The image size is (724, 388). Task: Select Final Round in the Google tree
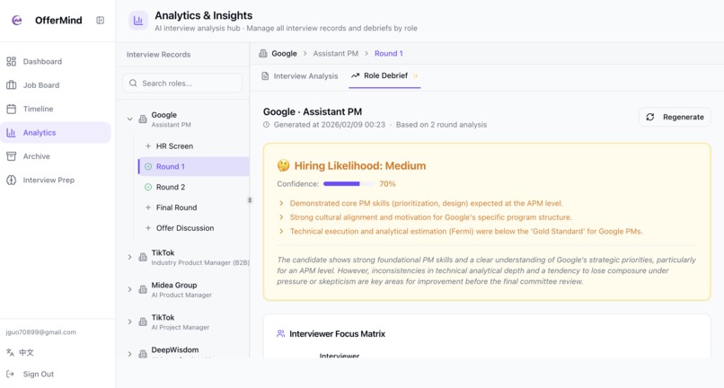coord(193,207)
